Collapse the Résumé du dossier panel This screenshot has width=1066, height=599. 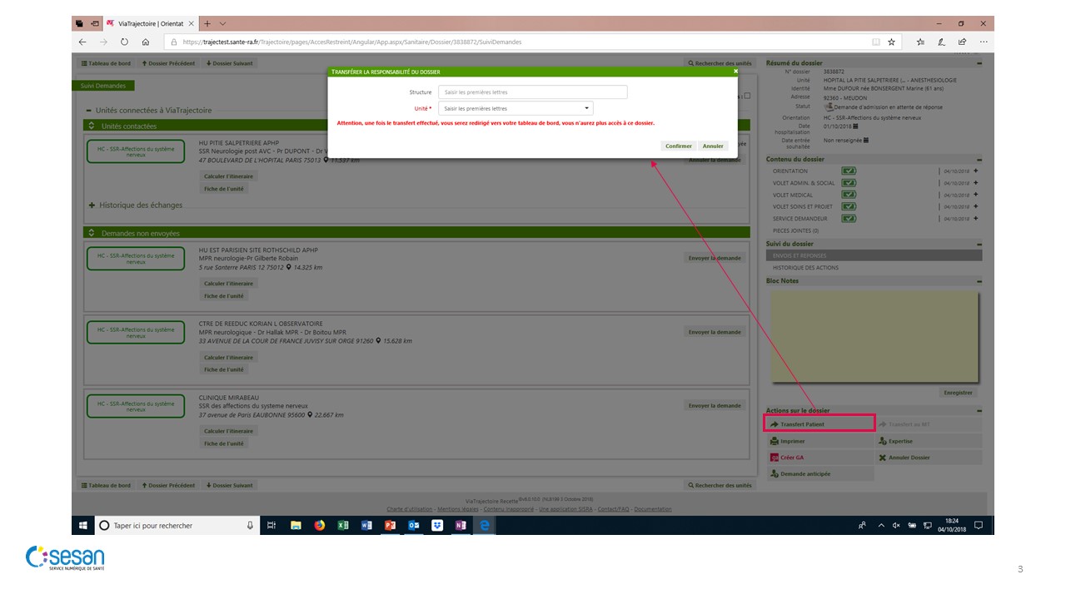coord(979,63)
